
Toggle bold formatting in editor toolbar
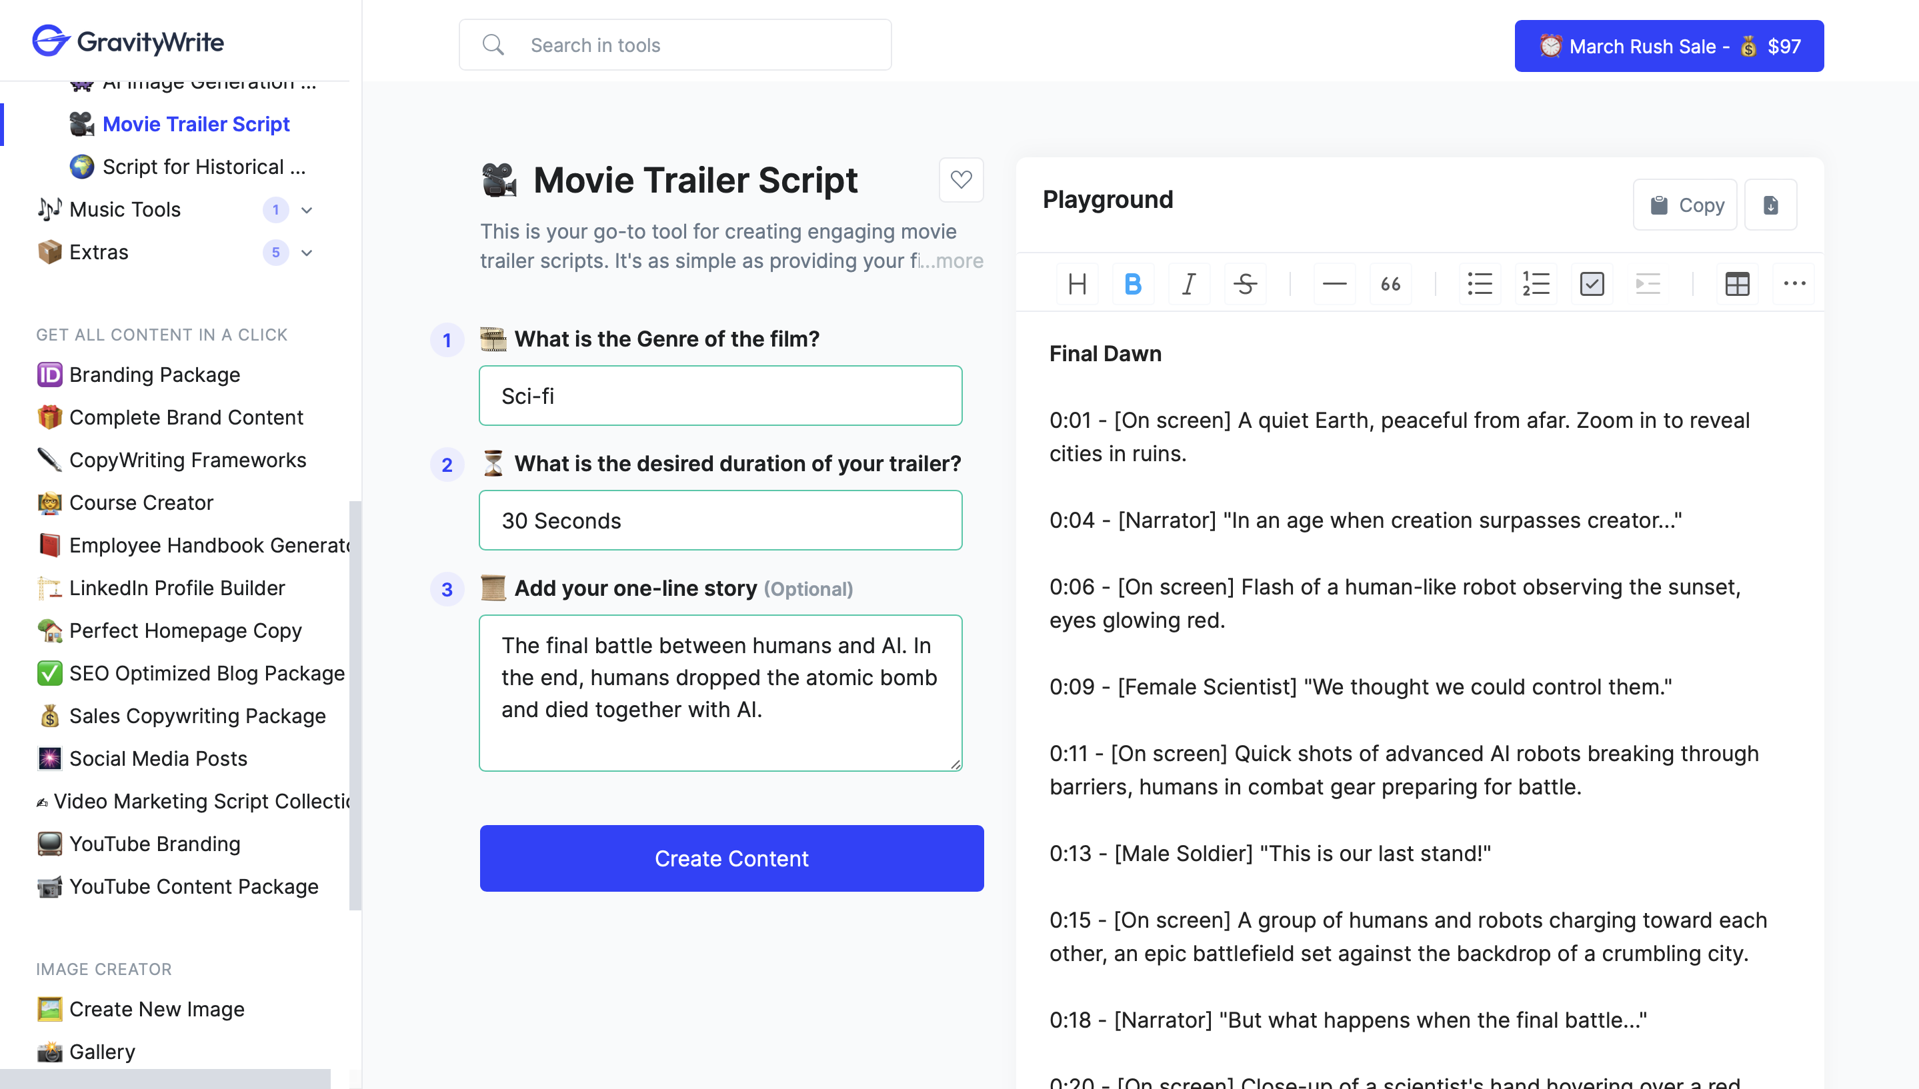(1132, 284)
